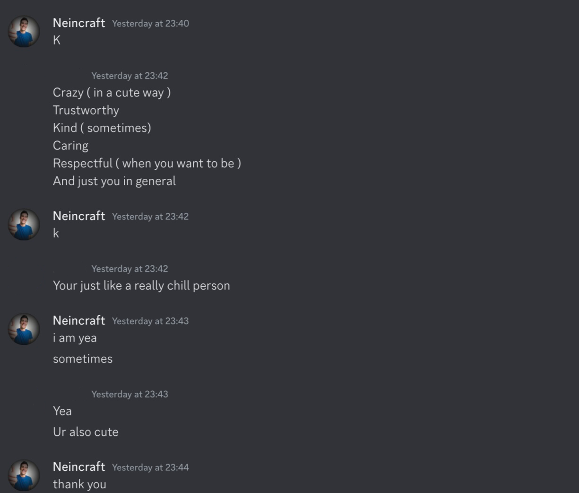579x493 pixels.
Task: Open Neincraft's avatar beside the 'K' message
Action: pos(24,32)
